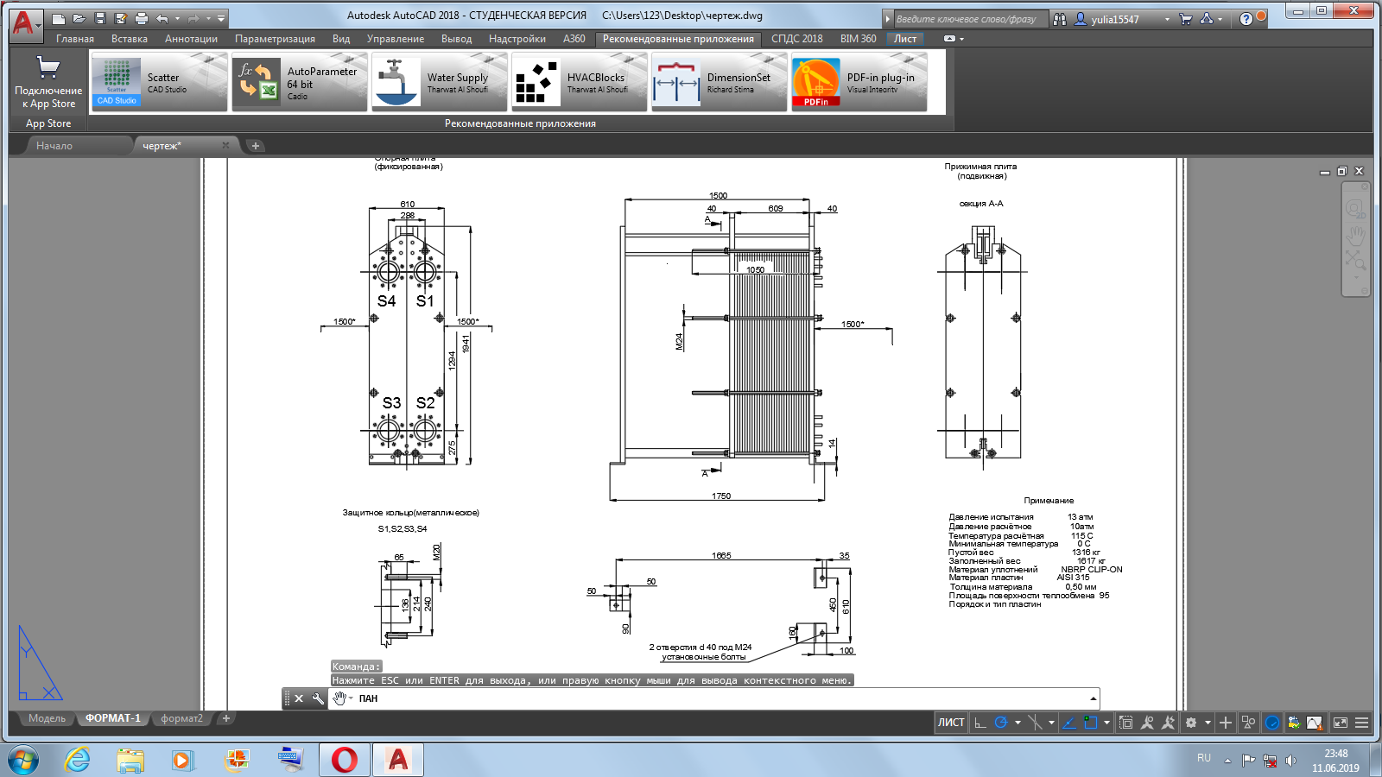1382x777 pixels.
Task: Click the Plot printer icon
Action: coord(142,18)
